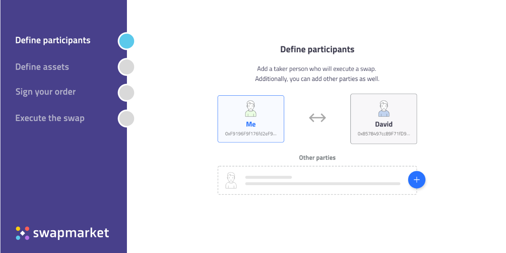
Task: Select the Define assets step circle
Action: click(x=126, y=67)
